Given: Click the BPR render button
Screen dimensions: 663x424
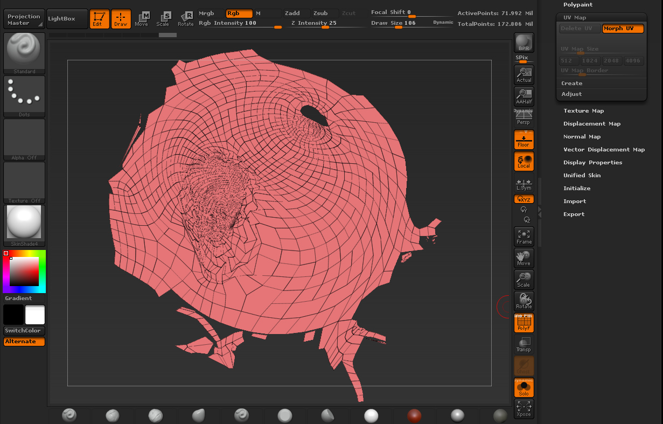Looking at the screenshot, I should (x=524, y=43).
